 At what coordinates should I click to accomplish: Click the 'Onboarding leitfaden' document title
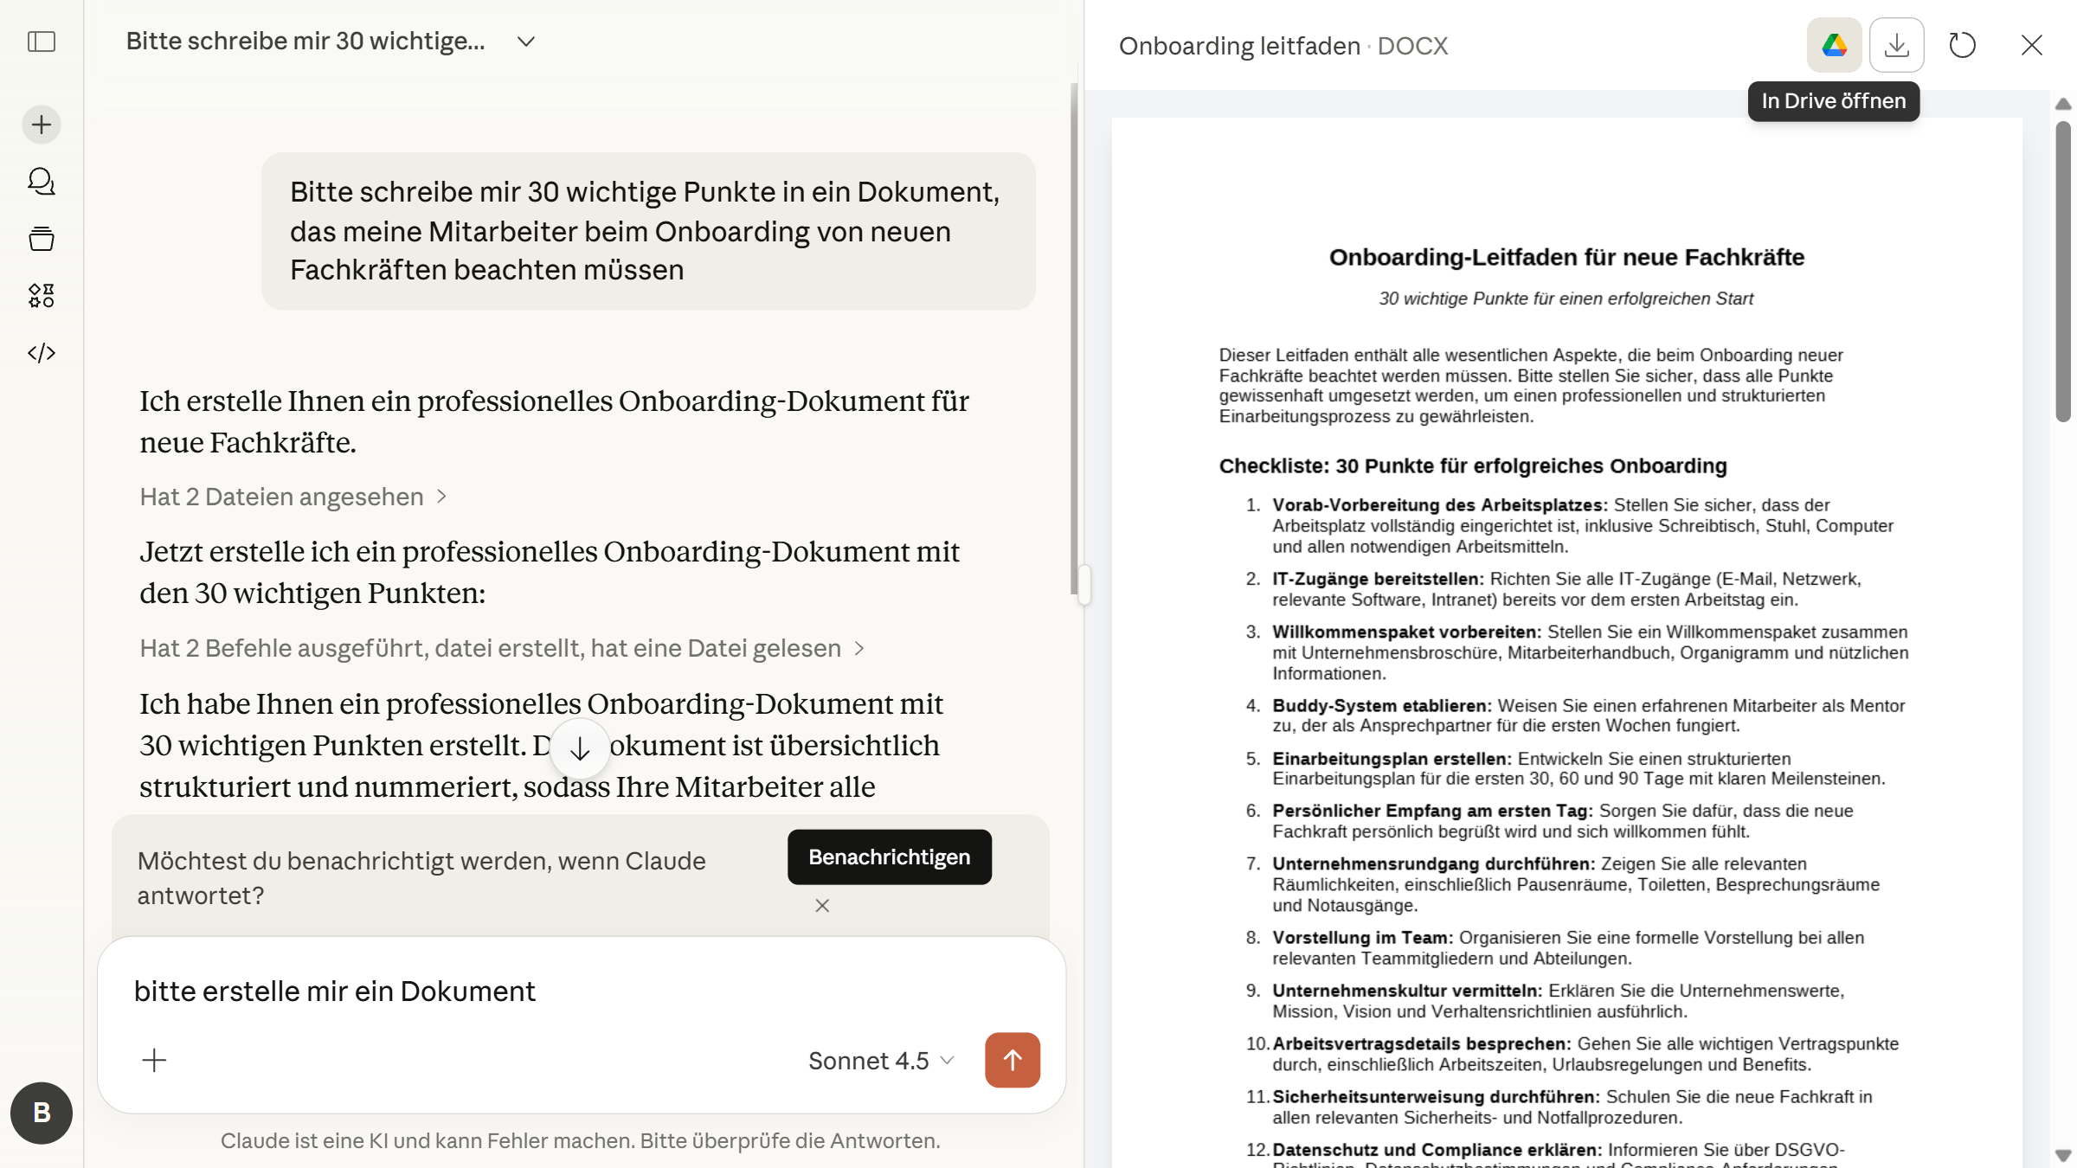coord(1239,46)
